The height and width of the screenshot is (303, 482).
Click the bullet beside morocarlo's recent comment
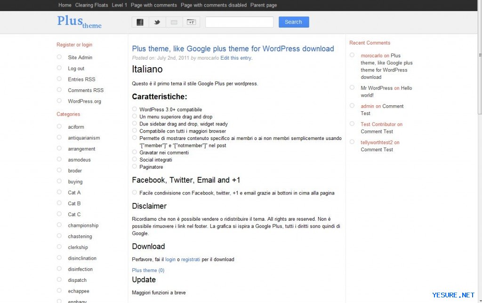click(x=352, y=55)
